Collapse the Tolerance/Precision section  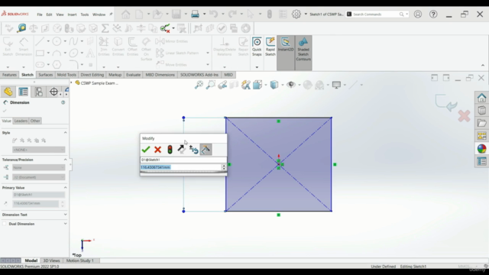click(x=65, y=160)
